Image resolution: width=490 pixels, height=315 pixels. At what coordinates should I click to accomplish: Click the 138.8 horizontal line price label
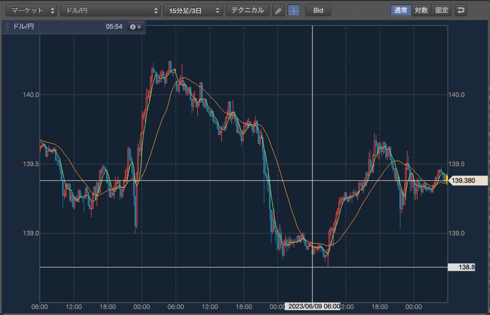click(461, 267)
